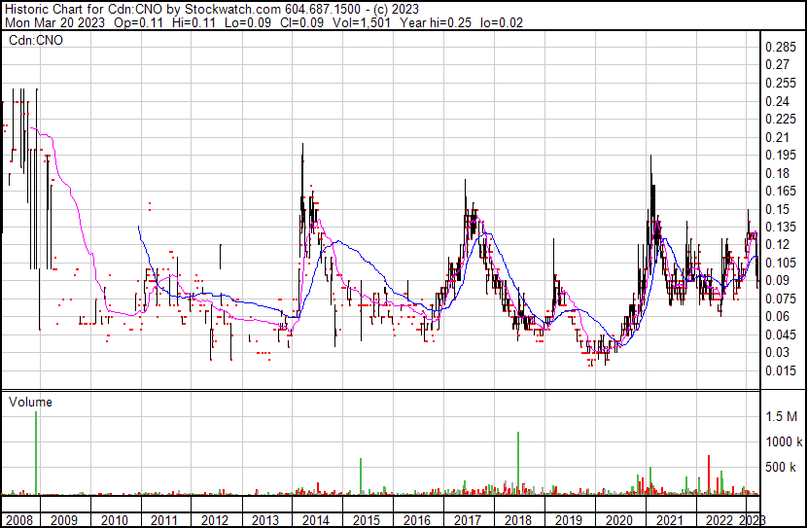The height and width of the screenshot is (528, 807).
Task: Click the tallest green volume bar in 2008
Action: click(36, 453)
